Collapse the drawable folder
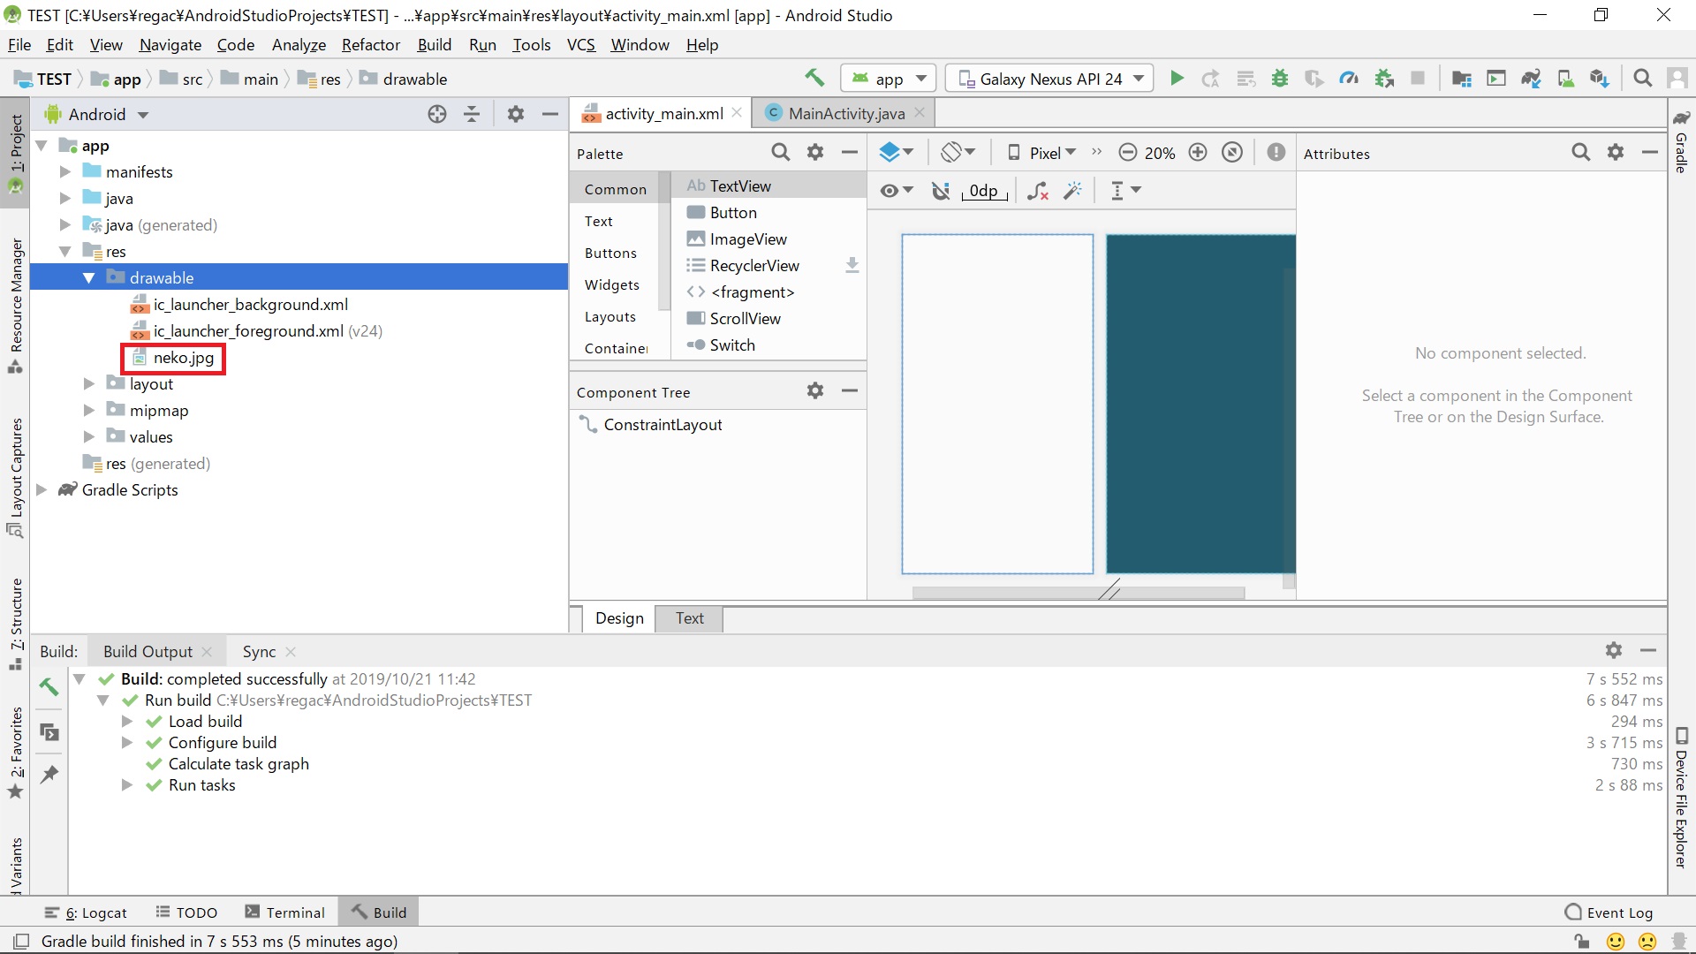Image resolution: width=1696 pixels, height=954 pixels. click(x=88, y=277)
